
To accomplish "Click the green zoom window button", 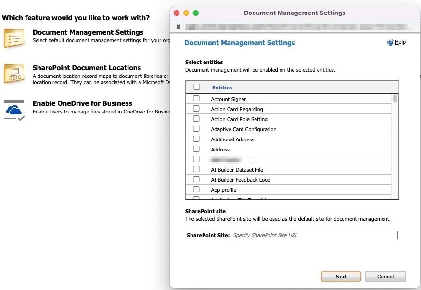I will pyautogui.click(x=196, y=13).
